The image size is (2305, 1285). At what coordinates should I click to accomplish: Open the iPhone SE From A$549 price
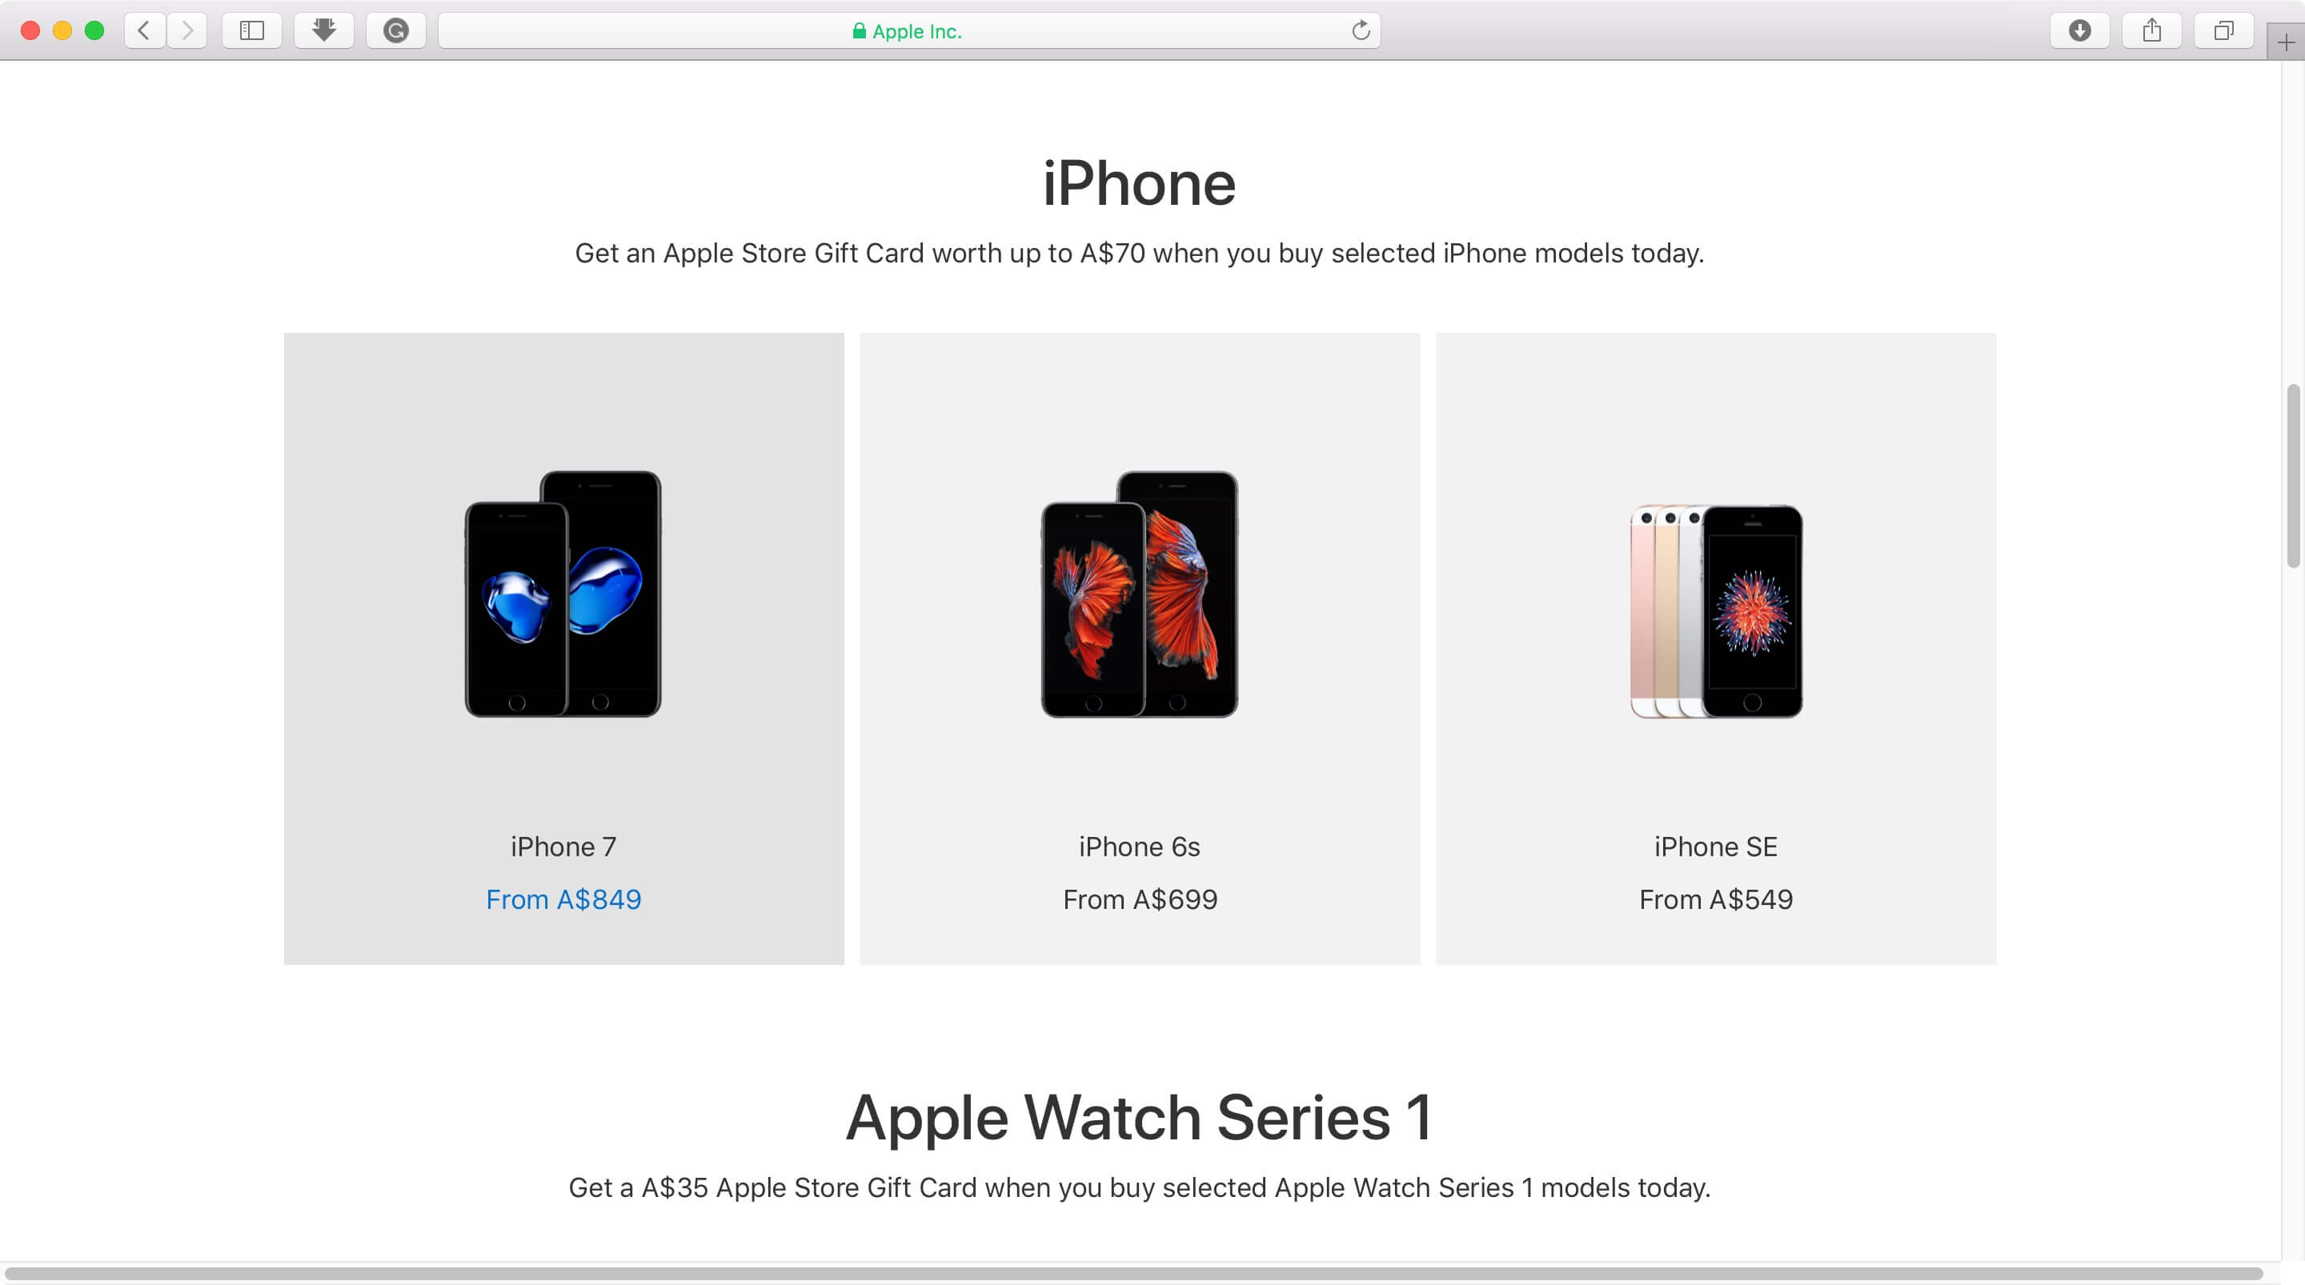(x=1715, y=899)
